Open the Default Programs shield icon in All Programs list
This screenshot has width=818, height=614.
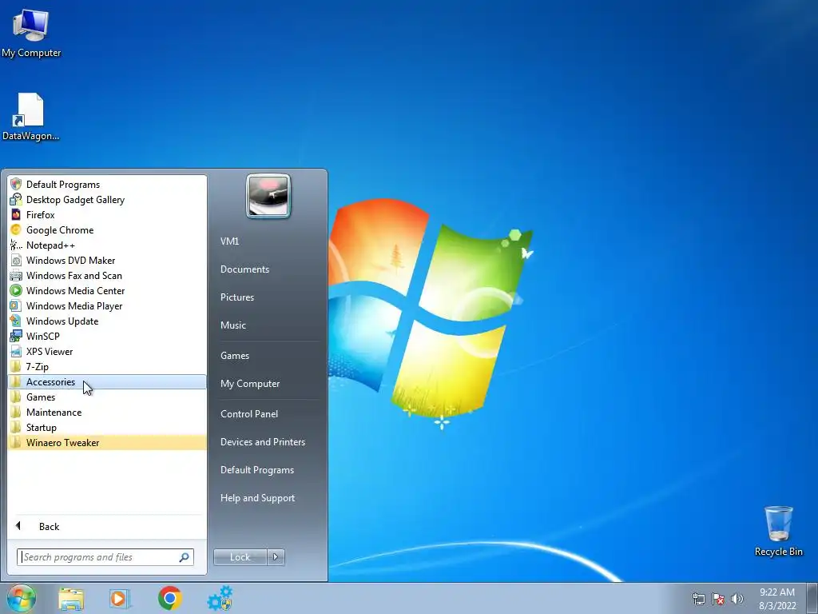(x=16, y=185)
